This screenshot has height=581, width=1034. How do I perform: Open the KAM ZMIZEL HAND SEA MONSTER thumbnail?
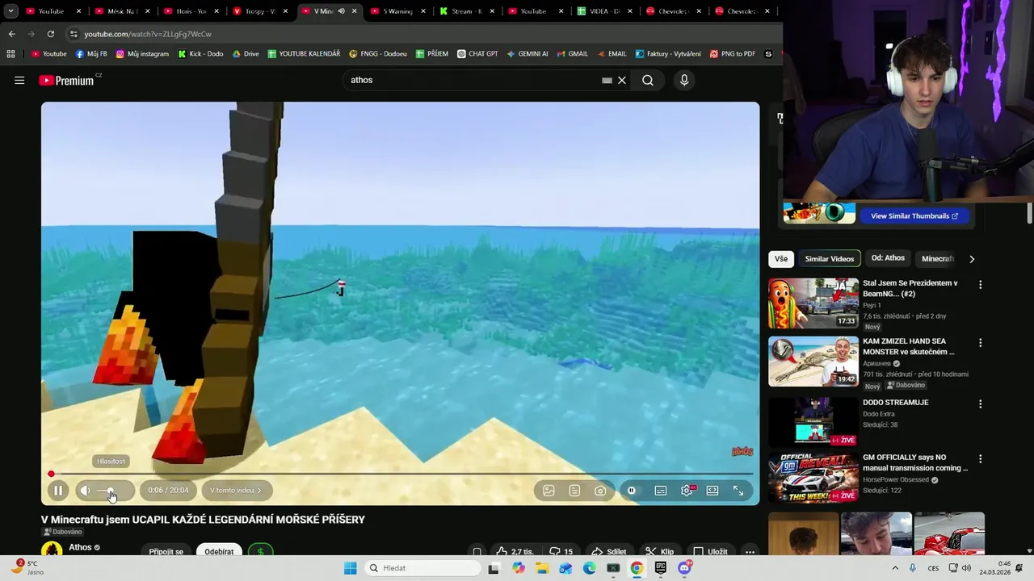(813, 362)
